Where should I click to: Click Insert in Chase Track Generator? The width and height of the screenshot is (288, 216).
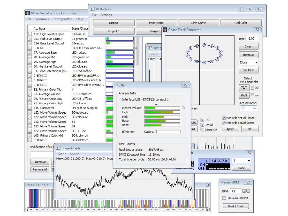click(x=249, y=46)
